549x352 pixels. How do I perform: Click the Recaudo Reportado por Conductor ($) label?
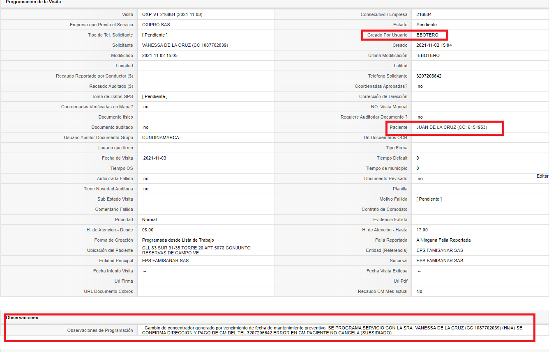click(x=95, y=76)
